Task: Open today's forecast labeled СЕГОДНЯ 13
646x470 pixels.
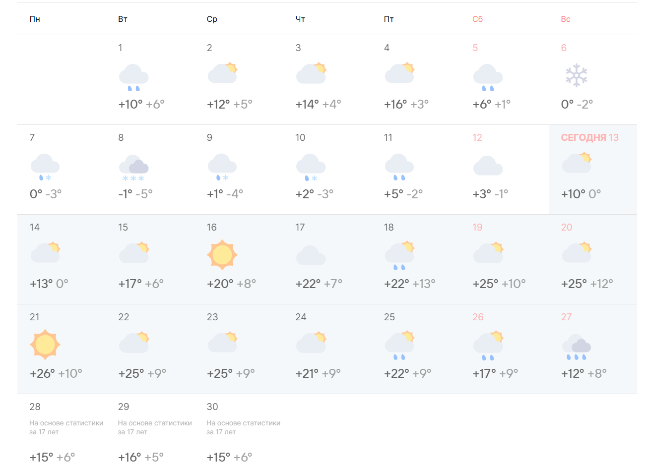Action: click(589, 138)
